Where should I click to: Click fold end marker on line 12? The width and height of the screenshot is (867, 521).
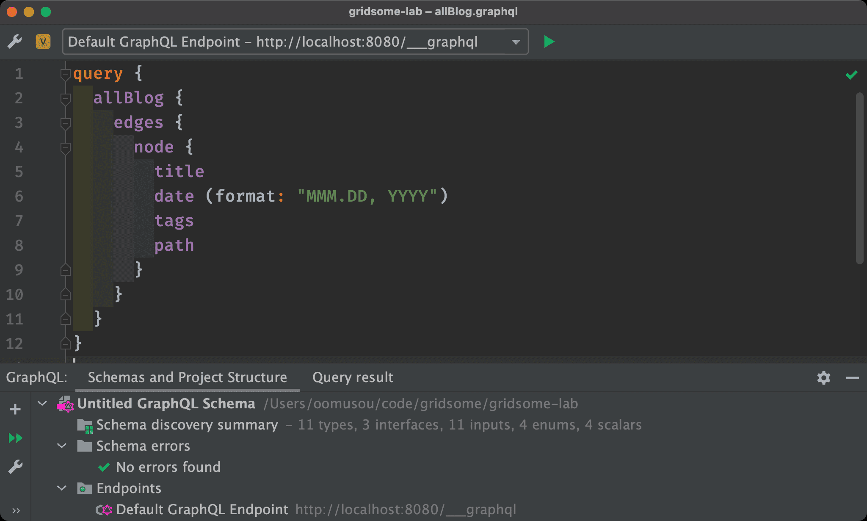[65, 343]
